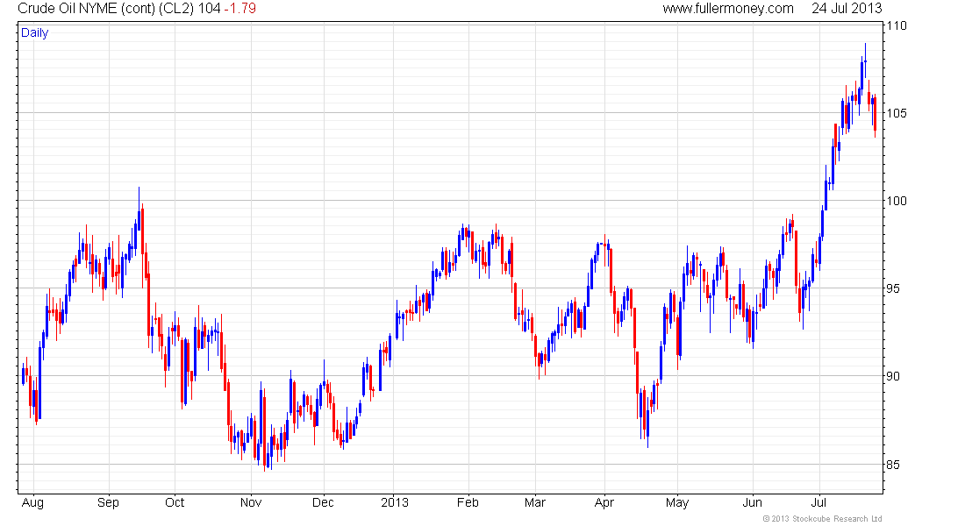Screen dimensions: 965x526
Task: Click the 'Sep' month label
Action: coord(108,502)
